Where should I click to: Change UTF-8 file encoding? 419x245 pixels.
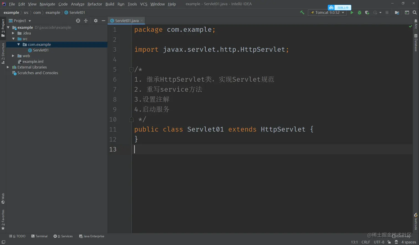click(379, 242)
